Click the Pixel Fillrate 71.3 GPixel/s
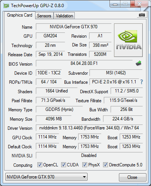 tap(53, 100)
